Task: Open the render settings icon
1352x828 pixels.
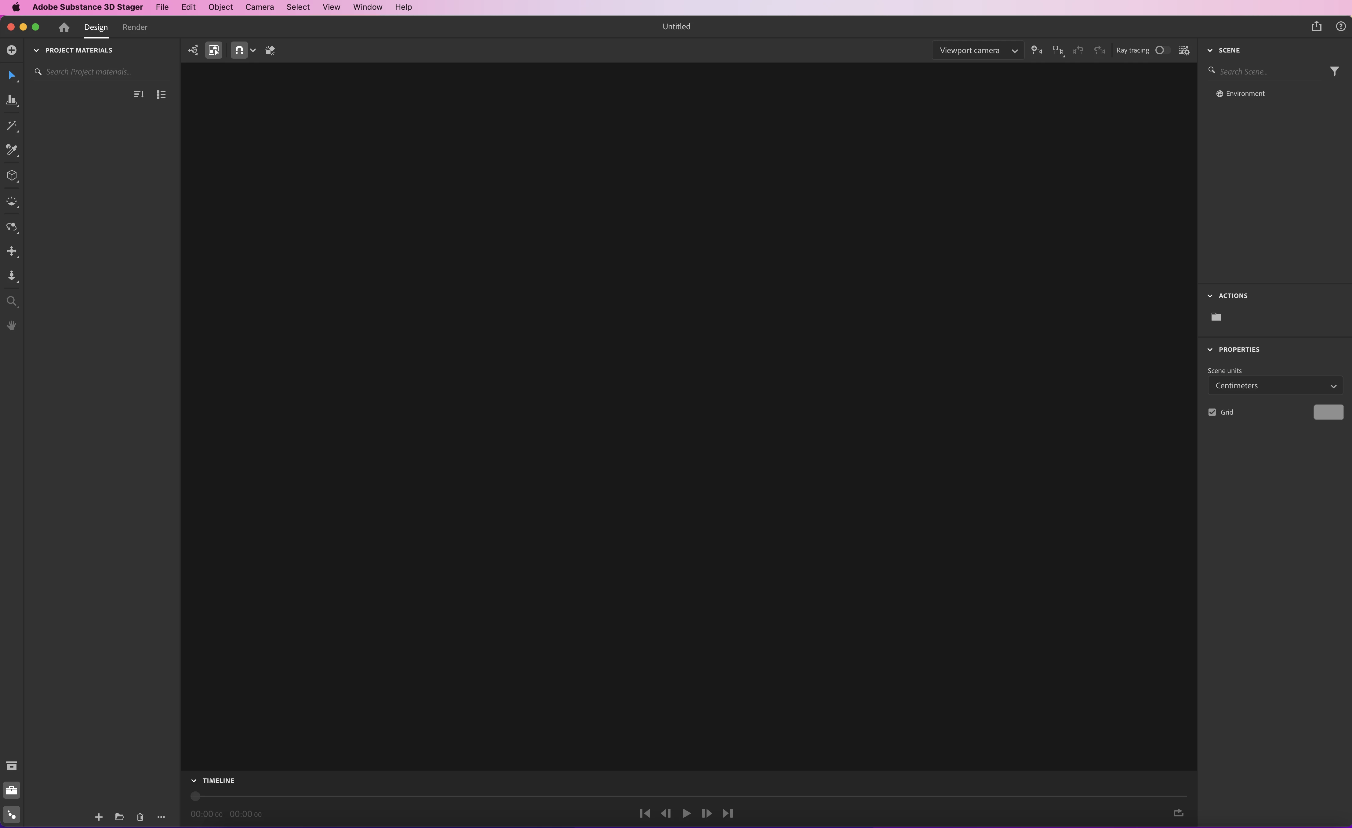Action: (x=1184, y=50)
